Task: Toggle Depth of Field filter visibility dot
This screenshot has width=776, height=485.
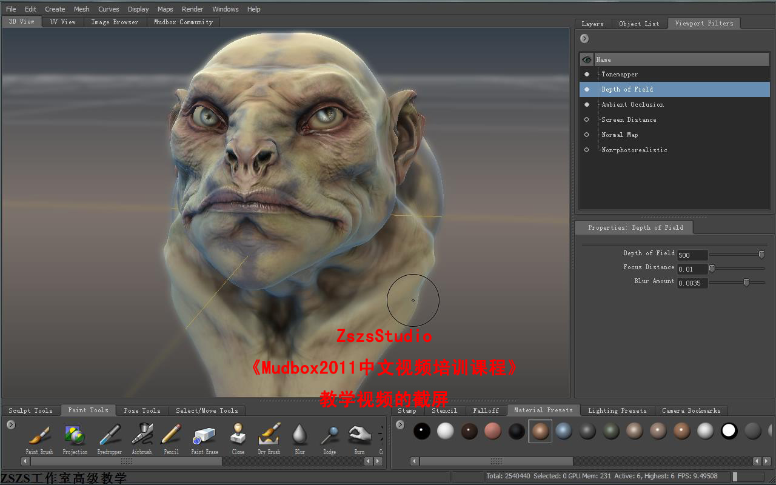Action: [x=586, y=89]
